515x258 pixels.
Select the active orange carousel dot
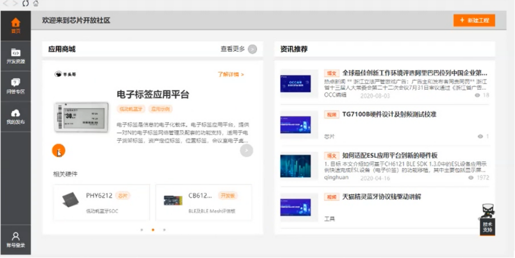[153, 230]
